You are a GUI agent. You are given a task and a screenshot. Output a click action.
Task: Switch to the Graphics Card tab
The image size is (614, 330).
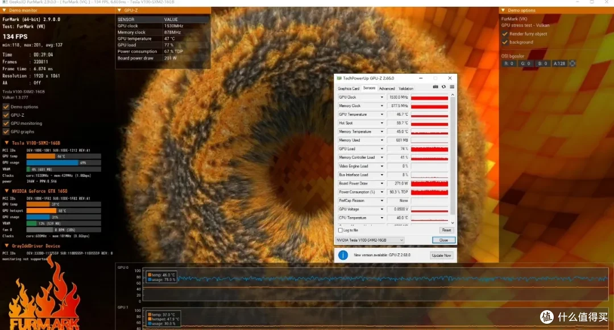click(348, 88)
